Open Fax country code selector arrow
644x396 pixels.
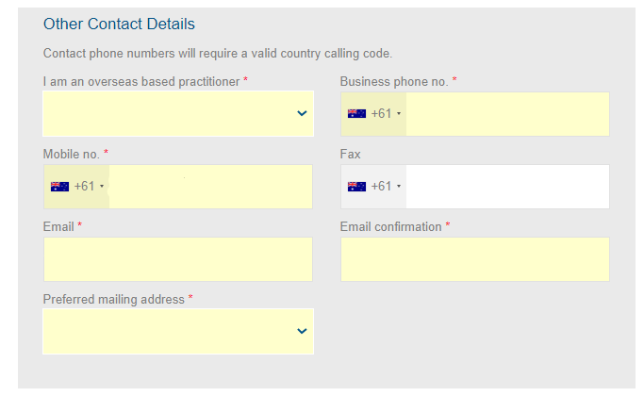(399, 187)
